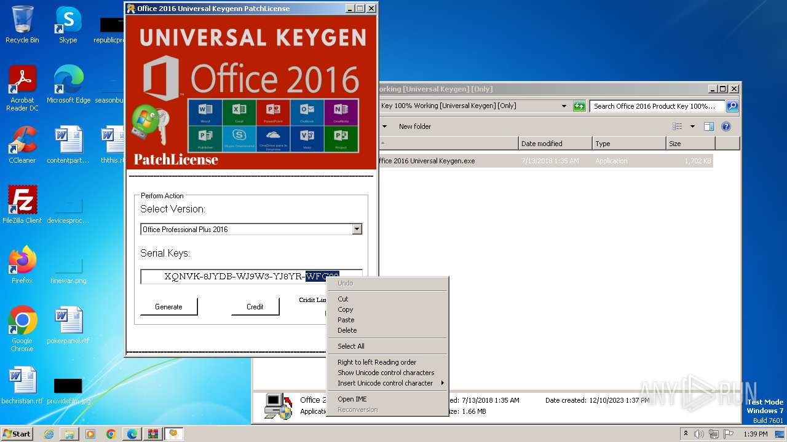Open ththis Word document icon
Viewport: 787px width, 442px height.
pos(113,145)
